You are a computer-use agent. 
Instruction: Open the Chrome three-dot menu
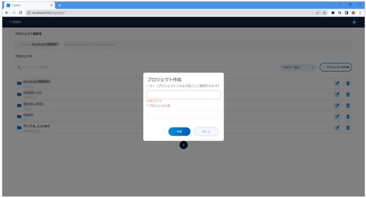pyautogui.click(x=360, y=12)
